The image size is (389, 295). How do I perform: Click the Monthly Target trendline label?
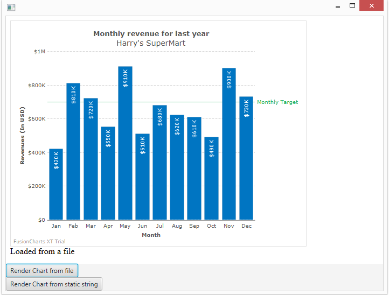point(277,102)
